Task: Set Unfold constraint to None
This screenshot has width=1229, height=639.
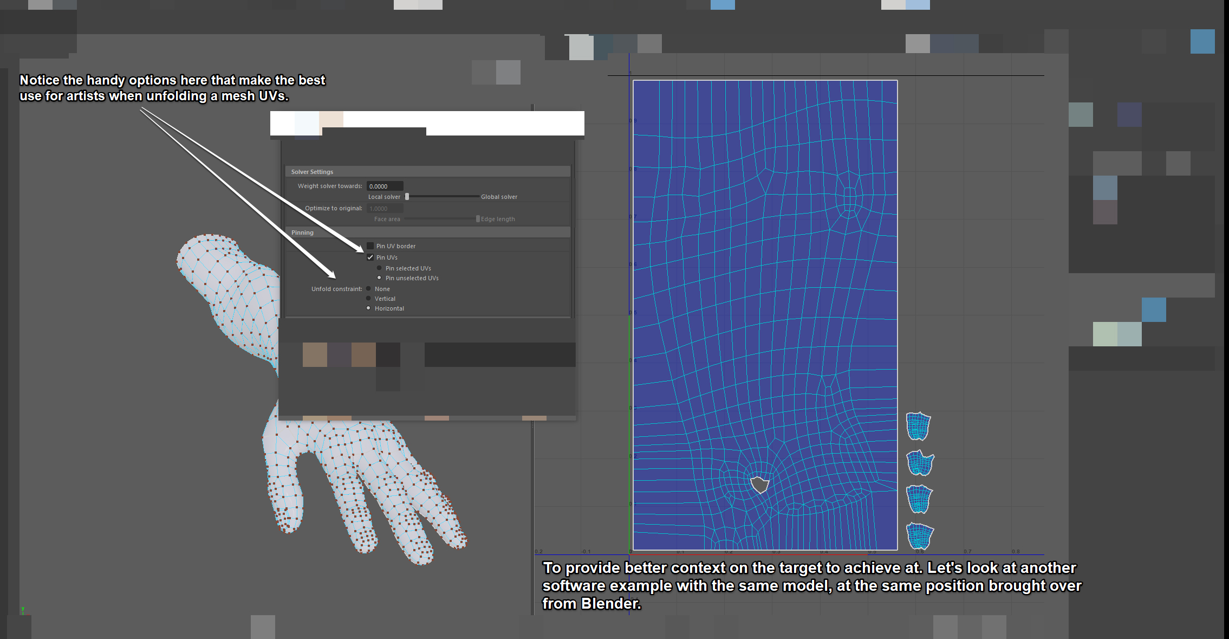Action: [x=368, y=289]
